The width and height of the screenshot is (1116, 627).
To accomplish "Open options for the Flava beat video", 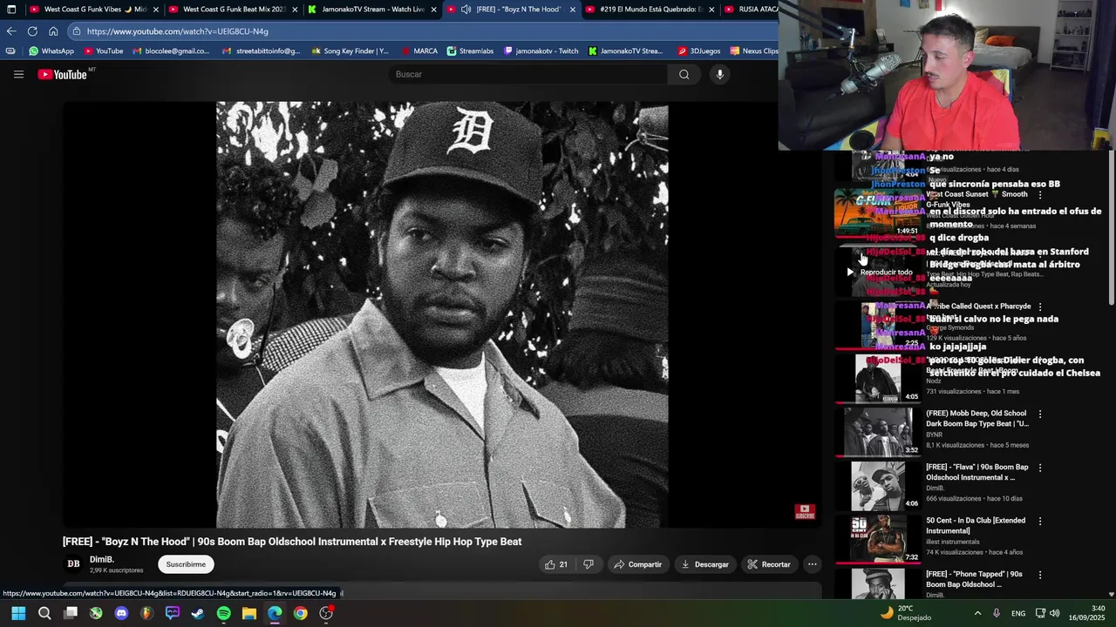I will coord(1039,468).
